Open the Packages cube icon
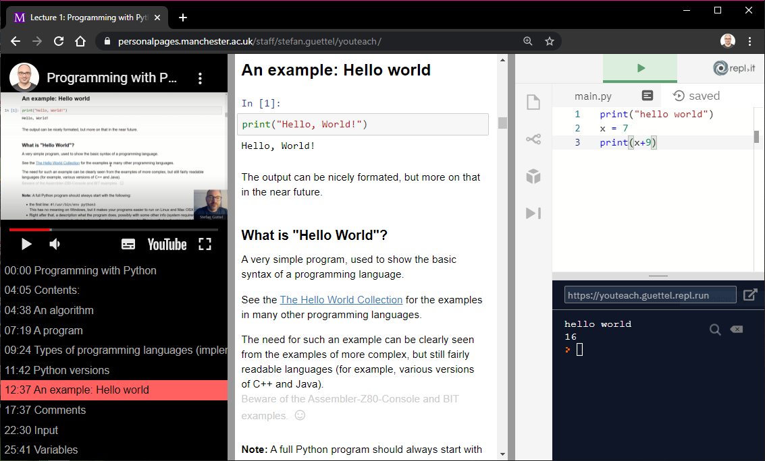 coord(533,177)
